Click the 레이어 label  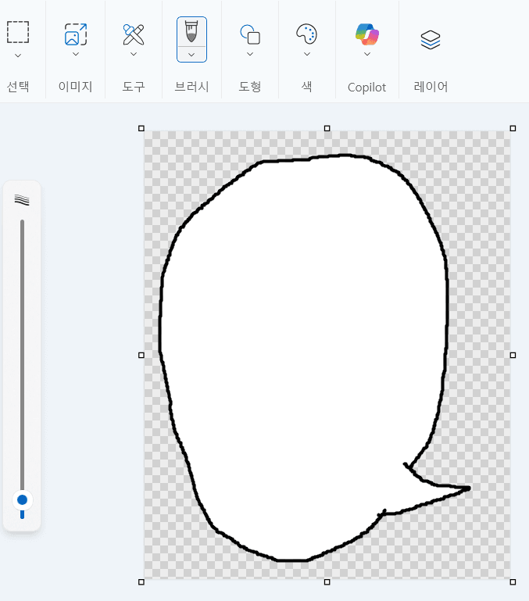431,86
